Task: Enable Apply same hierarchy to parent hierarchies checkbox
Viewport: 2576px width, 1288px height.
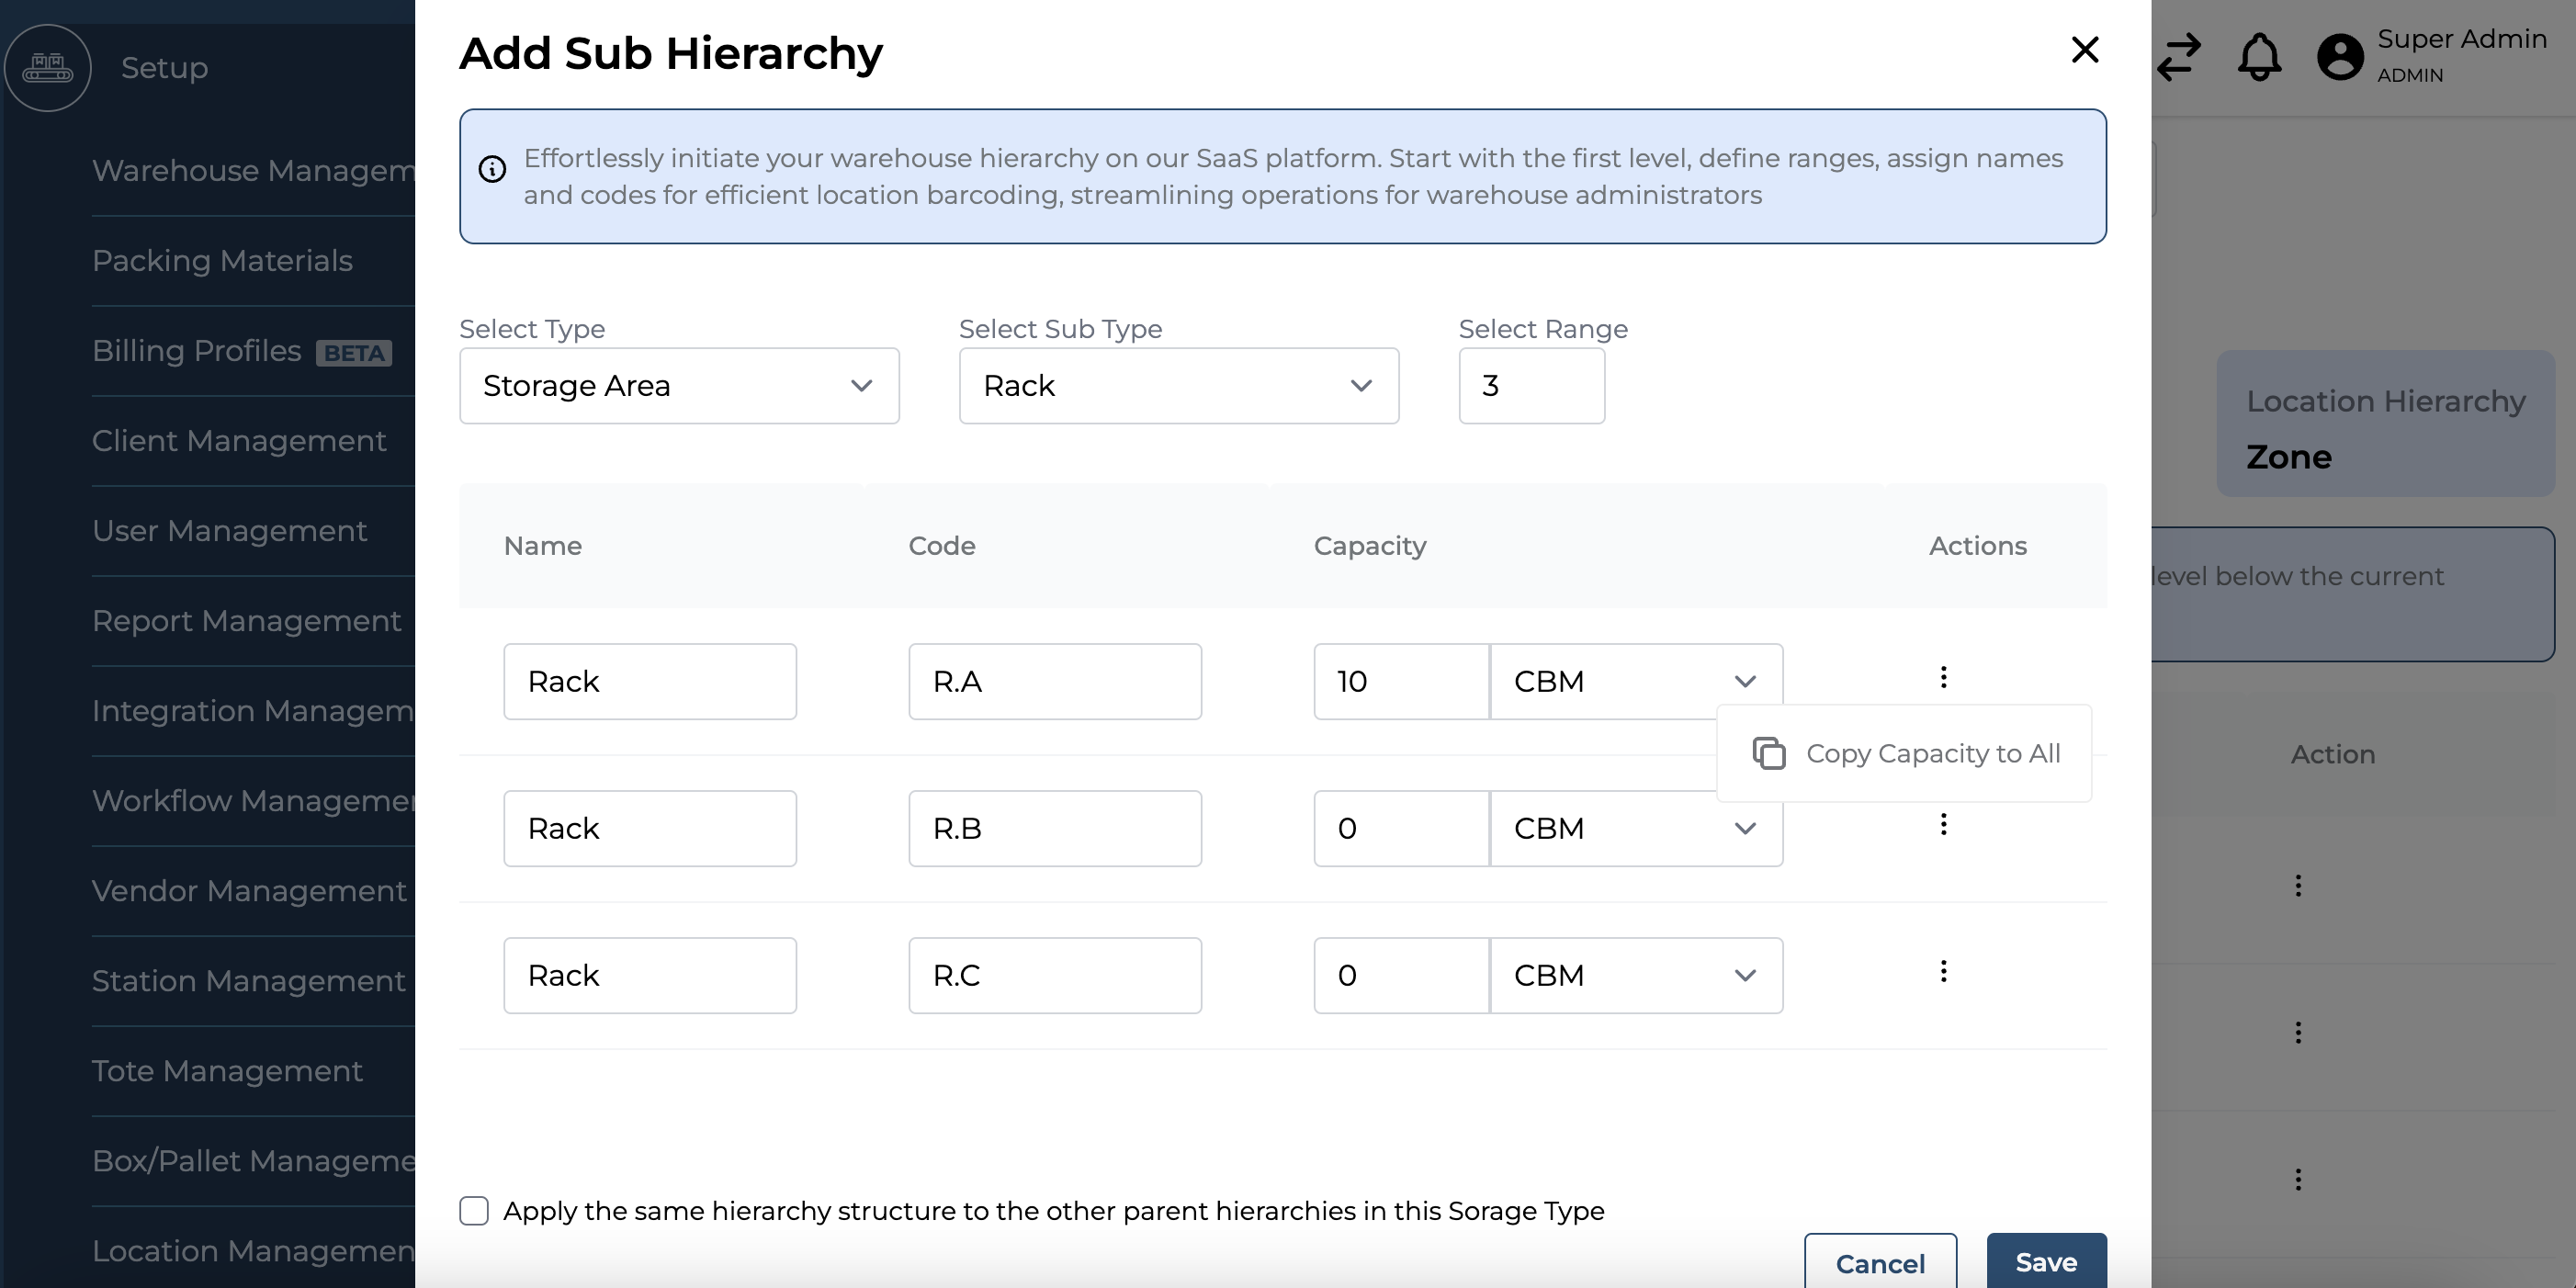Action: pyautogui.click(x=475, y=1213)
